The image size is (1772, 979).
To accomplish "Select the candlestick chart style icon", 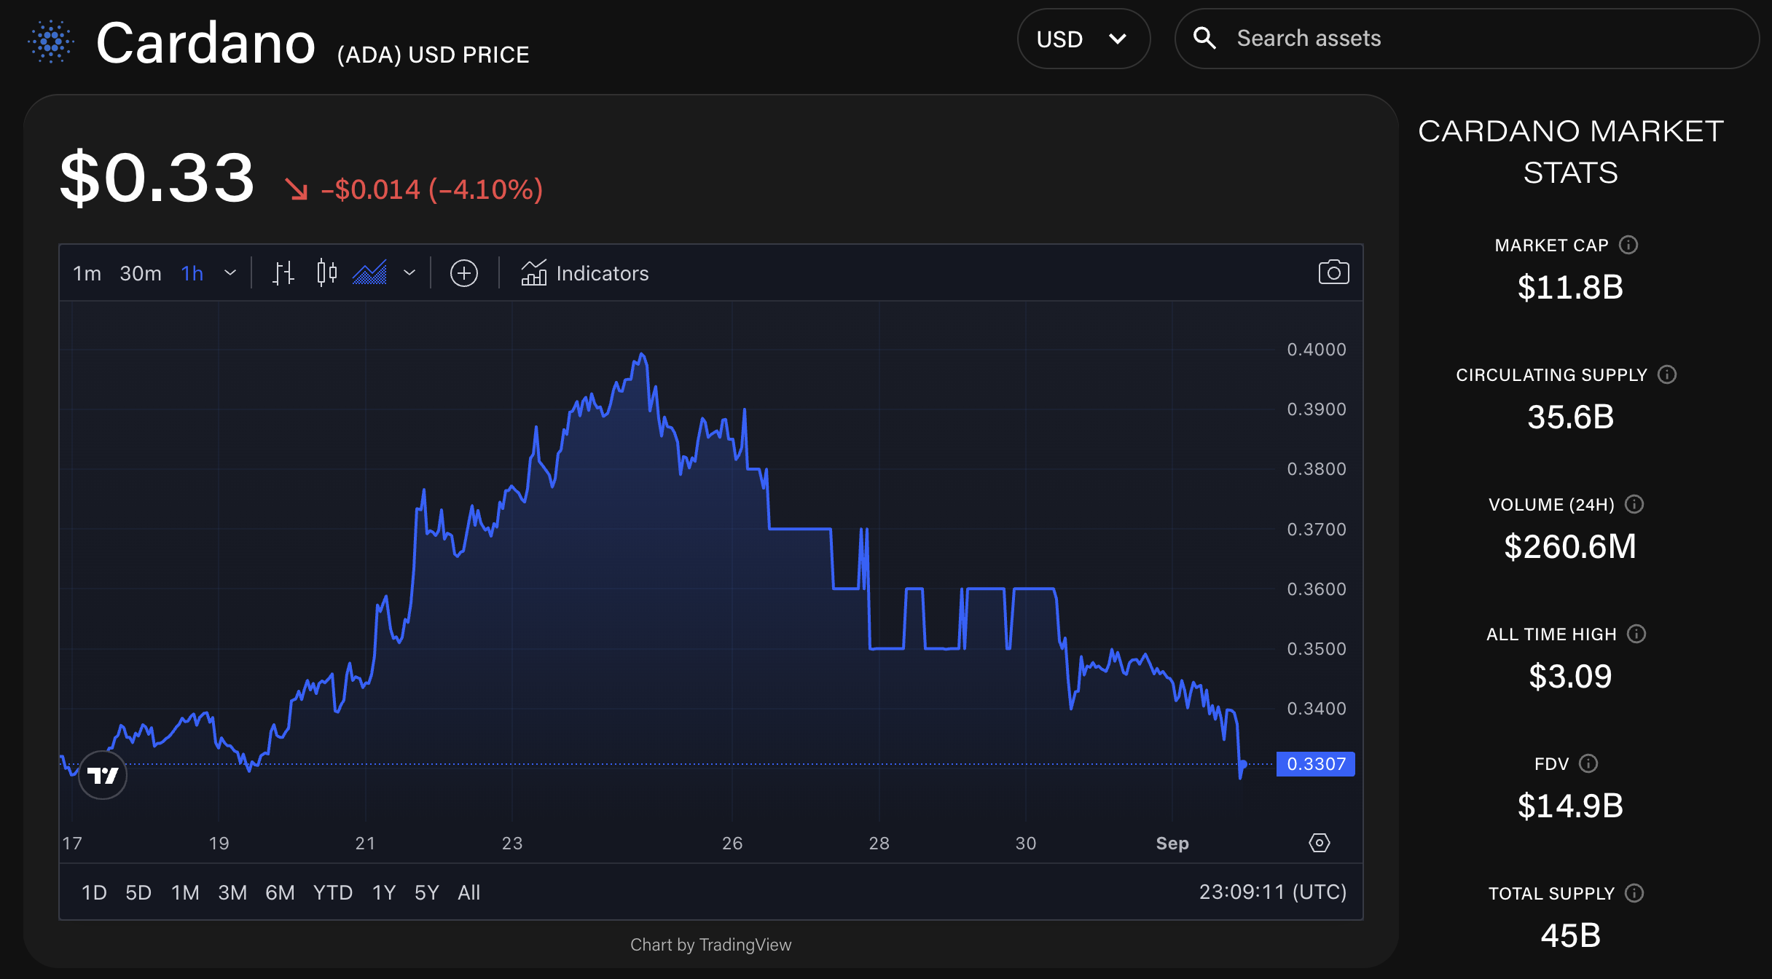I will 327,273.
